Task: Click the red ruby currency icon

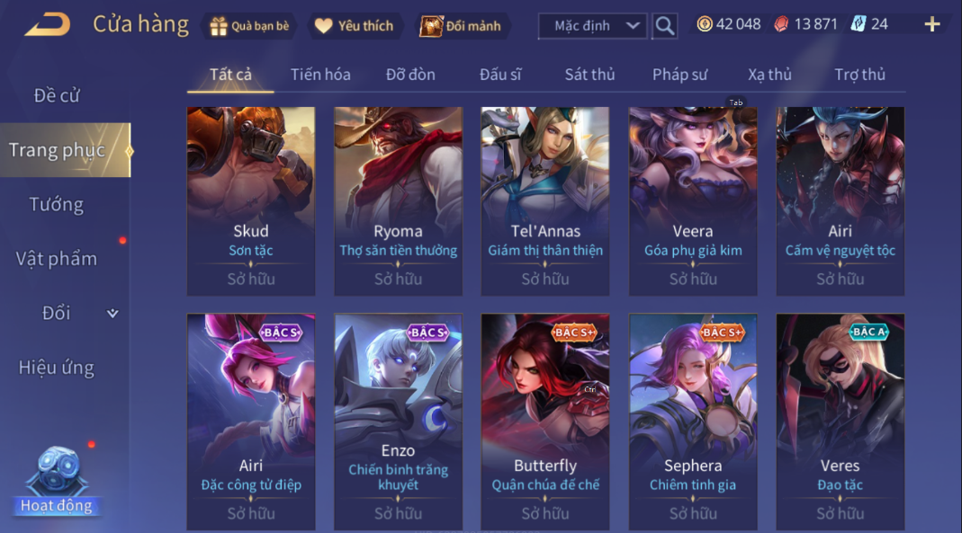Action: coord(781,24)
